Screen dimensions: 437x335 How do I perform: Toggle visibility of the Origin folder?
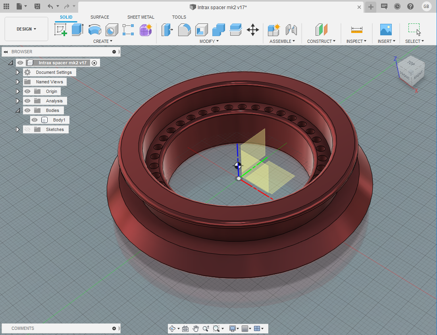[x=27, y=91]
